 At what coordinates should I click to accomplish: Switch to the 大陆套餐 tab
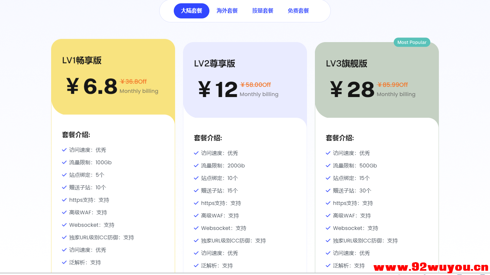191,11
